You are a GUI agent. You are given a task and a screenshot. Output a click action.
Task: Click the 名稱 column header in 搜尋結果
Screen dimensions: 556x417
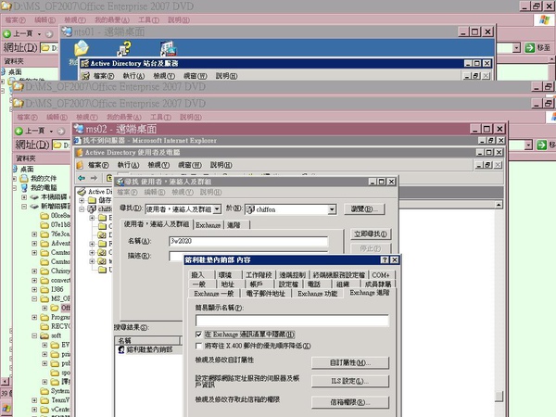pos(148,341)
